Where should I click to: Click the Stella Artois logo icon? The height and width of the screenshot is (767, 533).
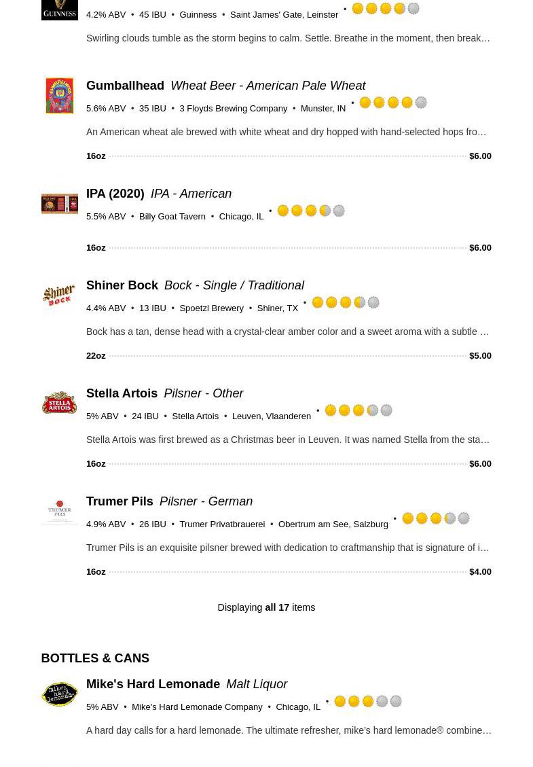[59, 403]
